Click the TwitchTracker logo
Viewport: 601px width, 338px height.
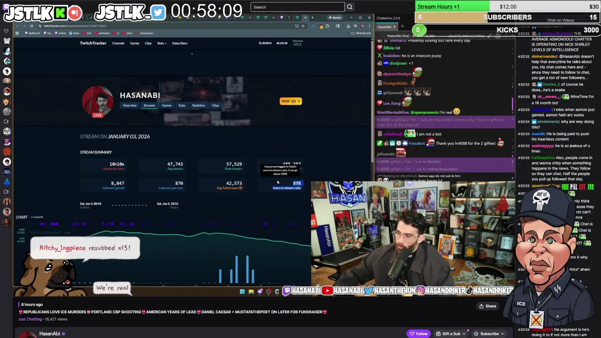[x=93, y=43]
